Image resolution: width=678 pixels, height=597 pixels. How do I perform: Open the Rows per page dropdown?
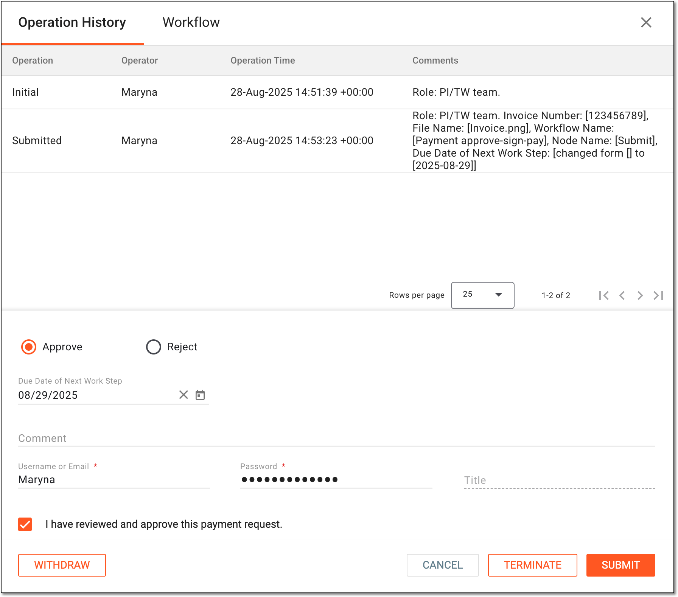482,295
